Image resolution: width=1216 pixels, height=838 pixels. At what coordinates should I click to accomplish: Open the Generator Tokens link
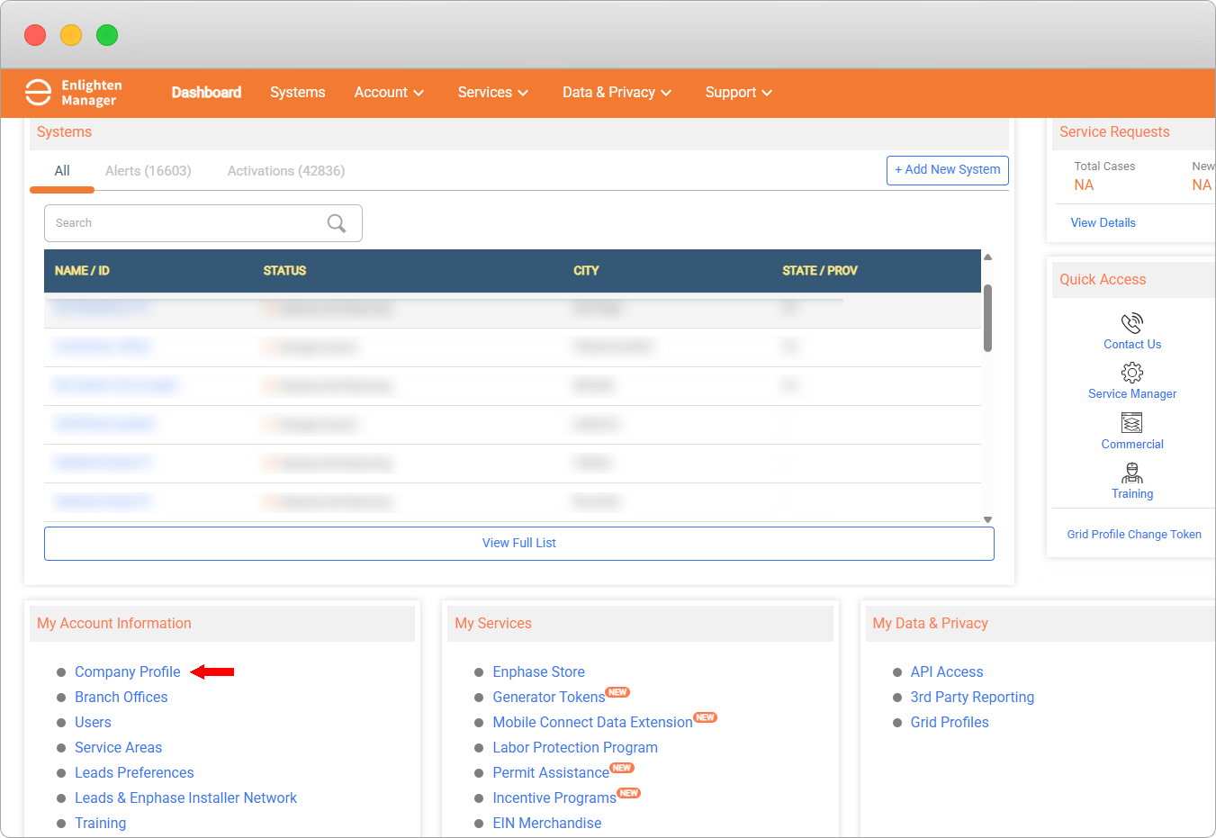click(549, 698)
